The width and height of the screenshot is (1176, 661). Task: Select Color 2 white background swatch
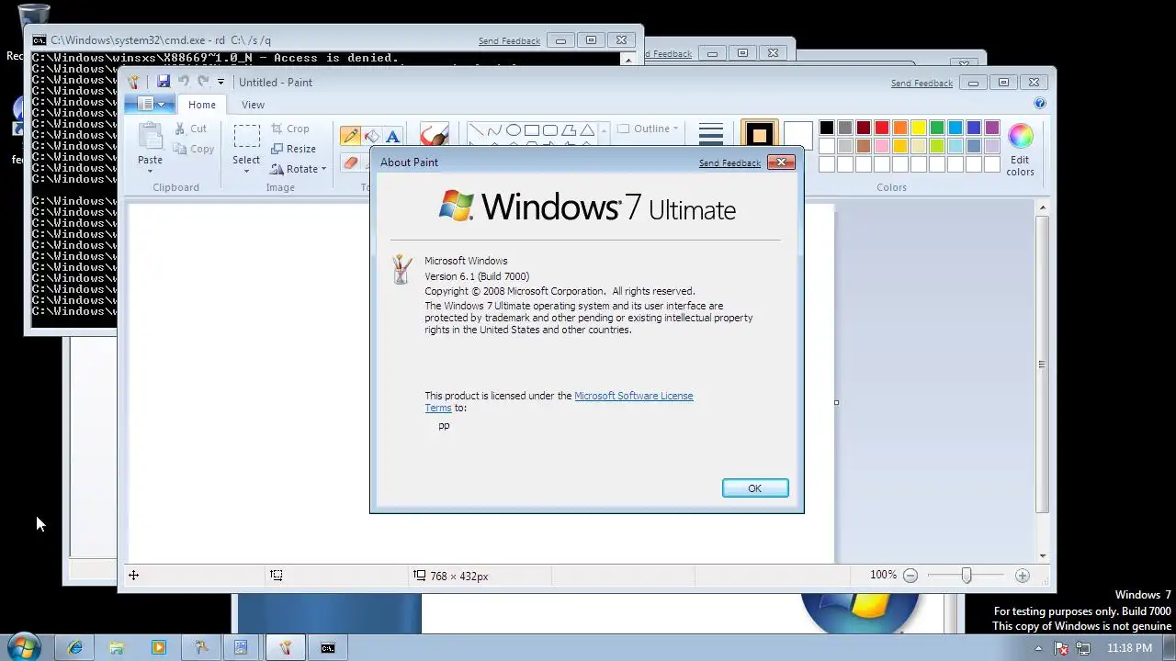[x=797, y=136]
